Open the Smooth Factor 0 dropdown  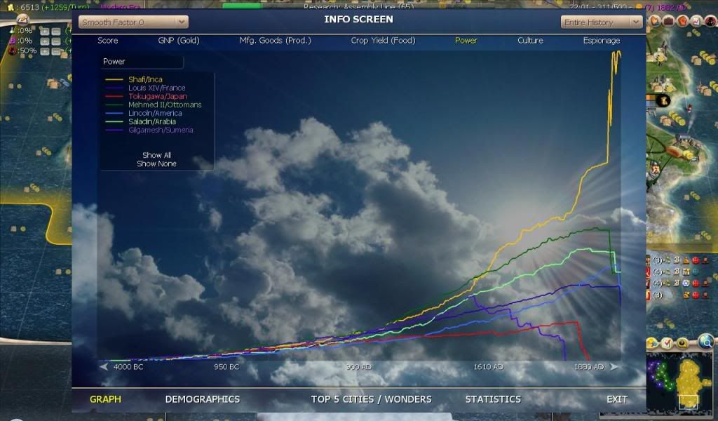click(x=133, y=22)
